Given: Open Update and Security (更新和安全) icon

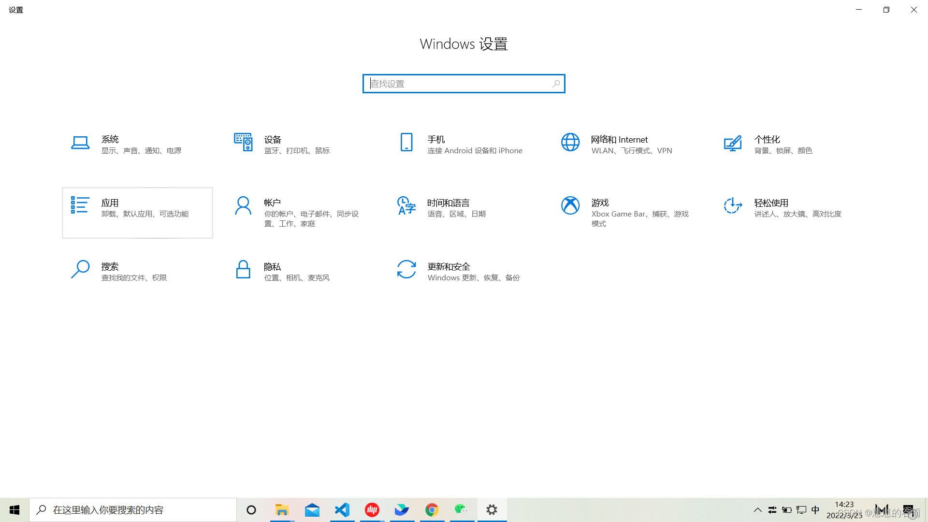Looking at the screenshot, I should [406, 269].
